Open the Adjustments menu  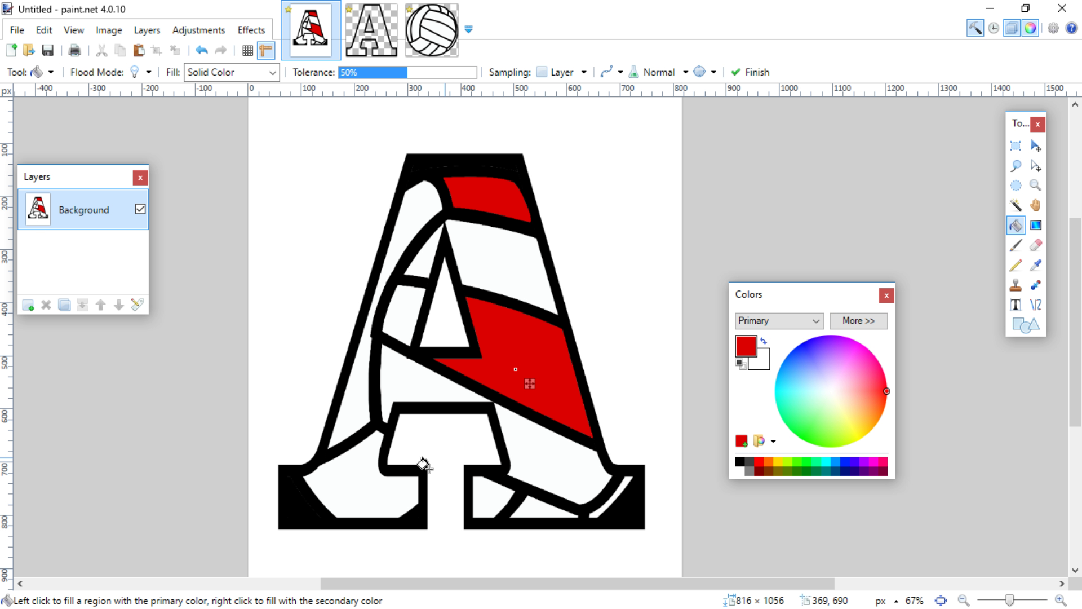[x=198, y=30]
